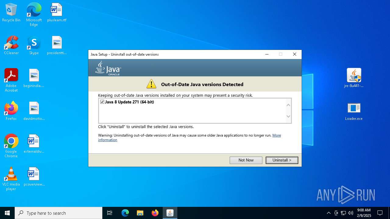Viewport: 390px width, 219px height.
Task: Select Loader.exe desktop icon
Action: (x=354, y=111)
